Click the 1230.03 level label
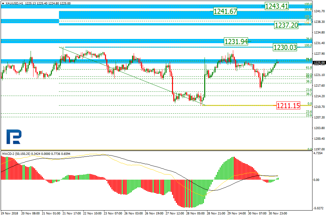Screen dimensions: 326x217 click(285, 47)
